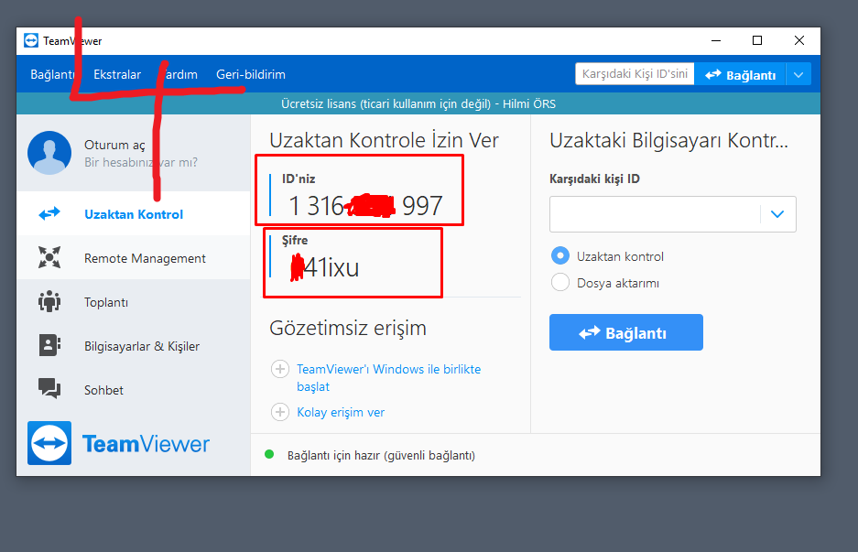Open Bilgisayarlar & Kişiler sidebar tab
The image size is (858, 552).
click(134, 345)
